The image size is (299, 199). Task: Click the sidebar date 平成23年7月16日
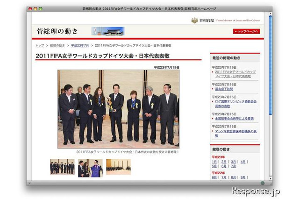(224, 85)
